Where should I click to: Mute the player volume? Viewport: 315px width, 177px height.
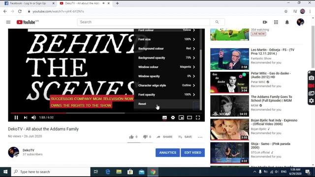(33, 118)
